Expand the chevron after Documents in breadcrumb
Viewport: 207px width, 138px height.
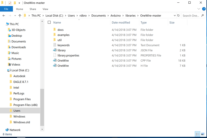click(108, 16)
